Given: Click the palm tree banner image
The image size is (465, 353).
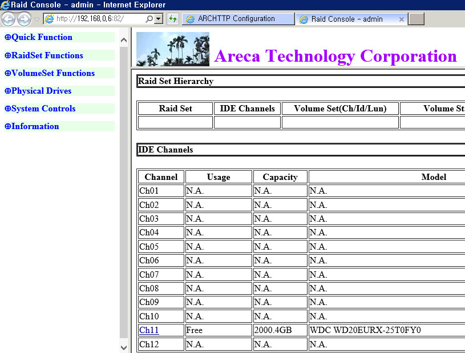Looking at the screenshot, I should coord(173,49).
